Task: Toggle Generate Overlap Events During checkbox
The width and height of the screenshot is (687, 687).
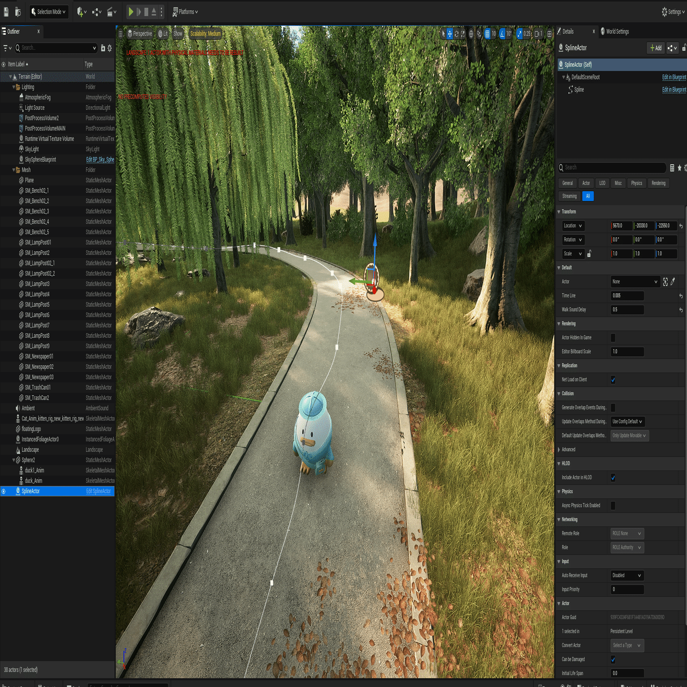Action: click(x=613, y=408)
